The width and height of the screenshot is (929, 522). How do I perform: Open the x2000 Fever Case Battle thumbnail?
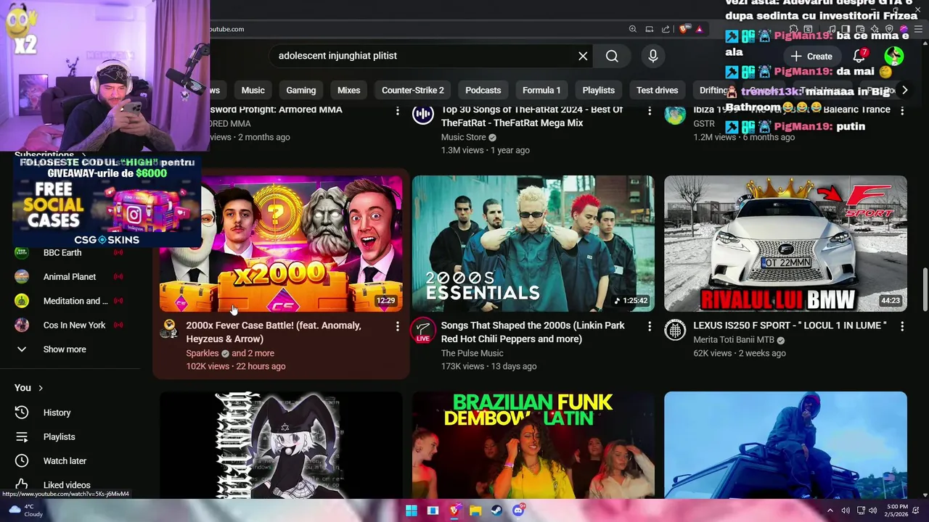coord(281,244)
